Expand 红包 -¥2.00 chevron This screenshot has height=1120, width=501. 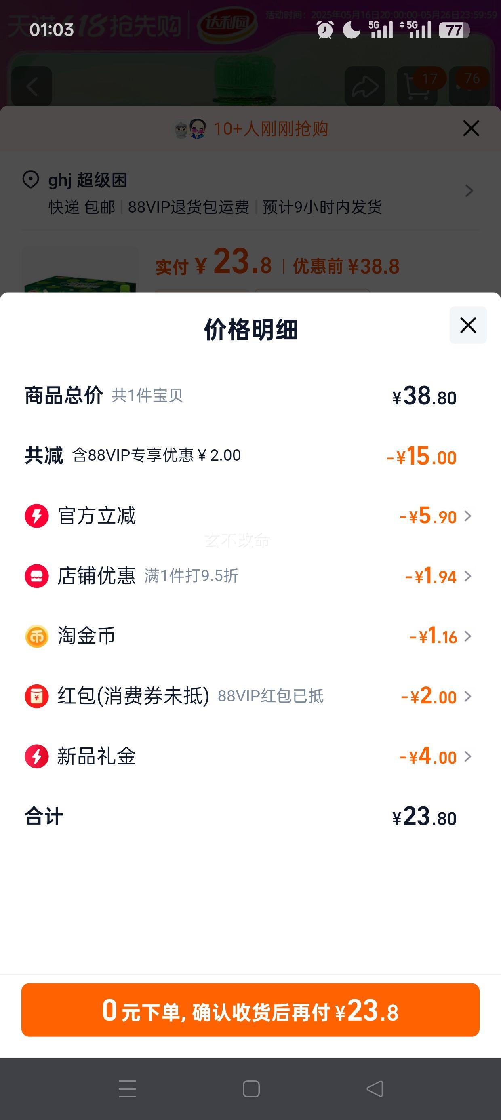(468, 696)
